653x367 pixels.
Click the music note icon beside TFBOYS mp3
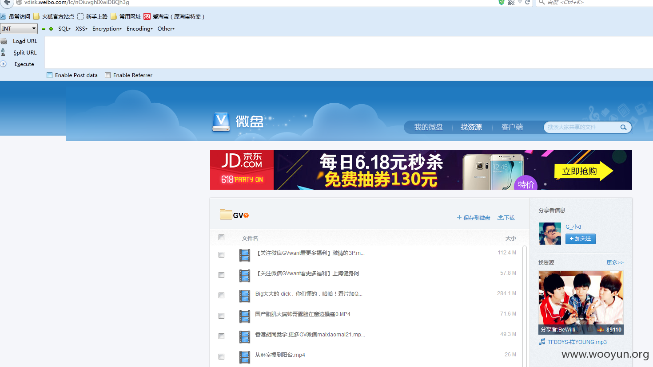[542, 342]
